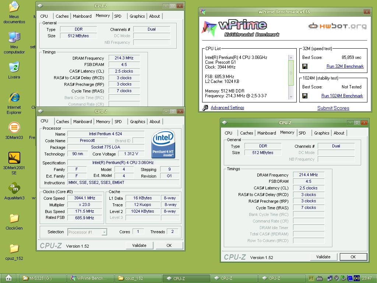Click Run 32M Benchmark link

tap(345, 66)
